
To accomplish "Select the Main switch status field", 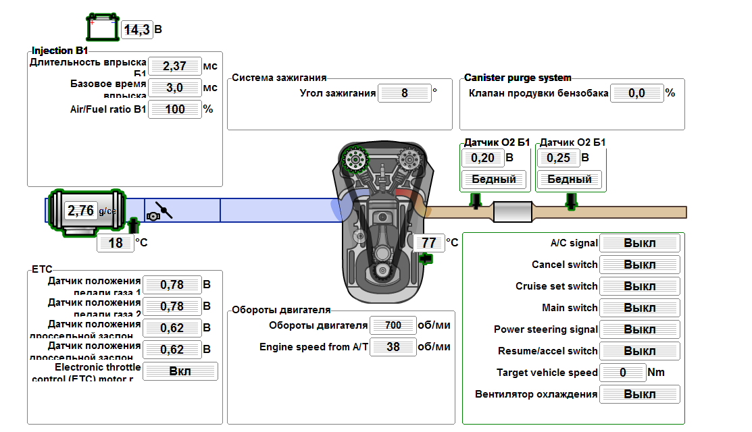I will [640, 308].
